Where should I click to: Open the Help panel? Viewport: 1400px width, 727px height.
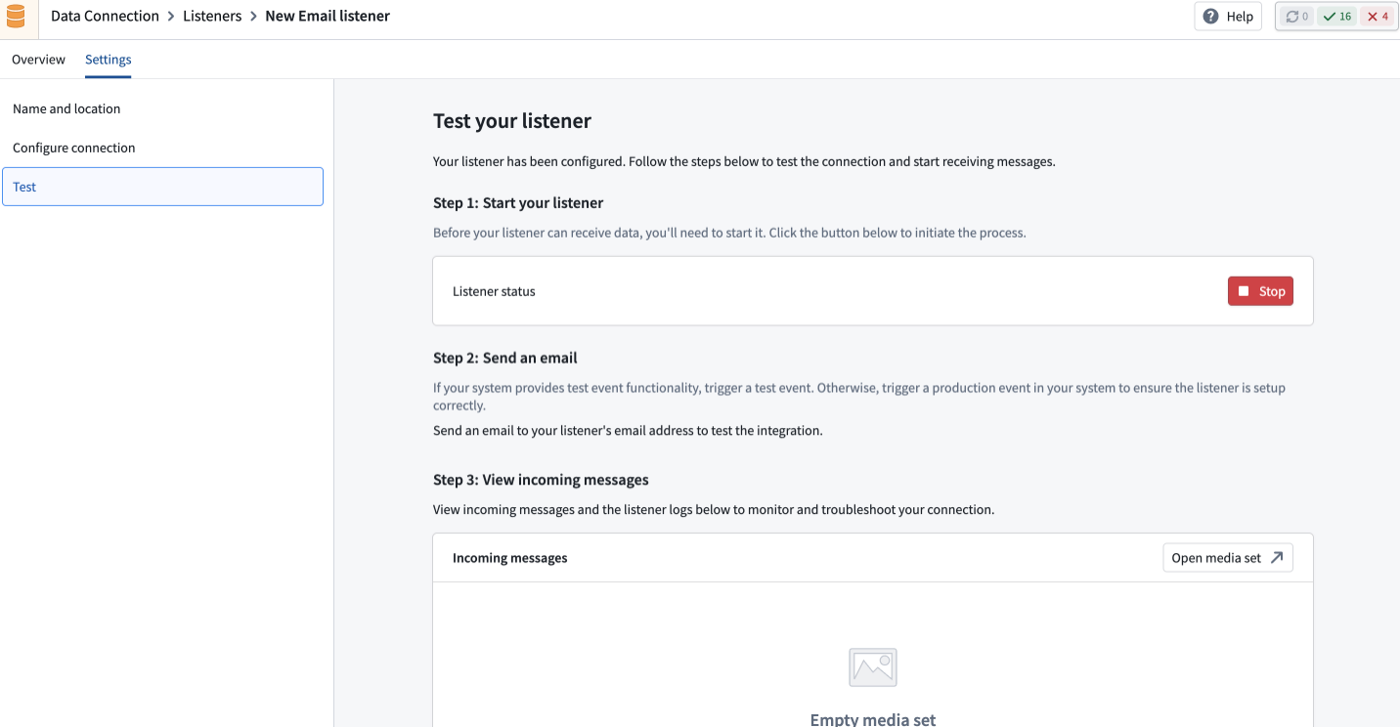1228,16
